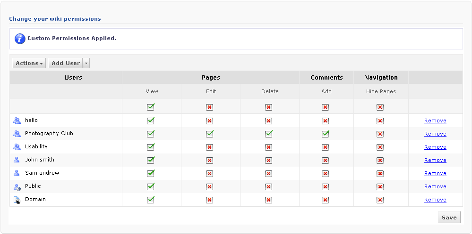Viewport: 472px width, 234px height.
Task: Toggle the top Add comments checkbox for all
Action: click(x=325, y=107)
